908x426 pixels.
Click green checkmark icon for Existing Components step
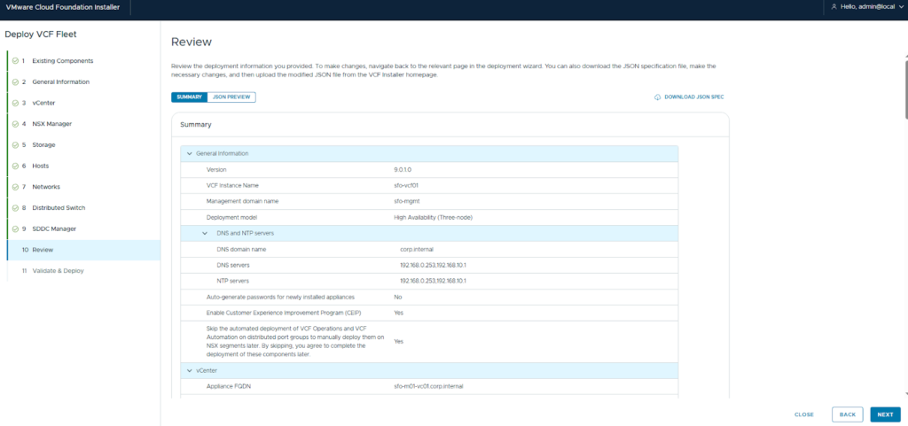tap(15, 61)
